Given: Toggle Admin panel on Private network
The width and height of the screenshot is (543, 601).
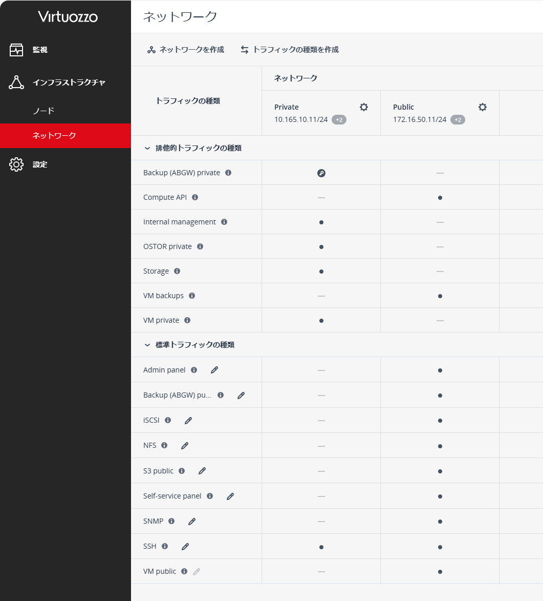Looking at the screenshot, I should 321,370.
